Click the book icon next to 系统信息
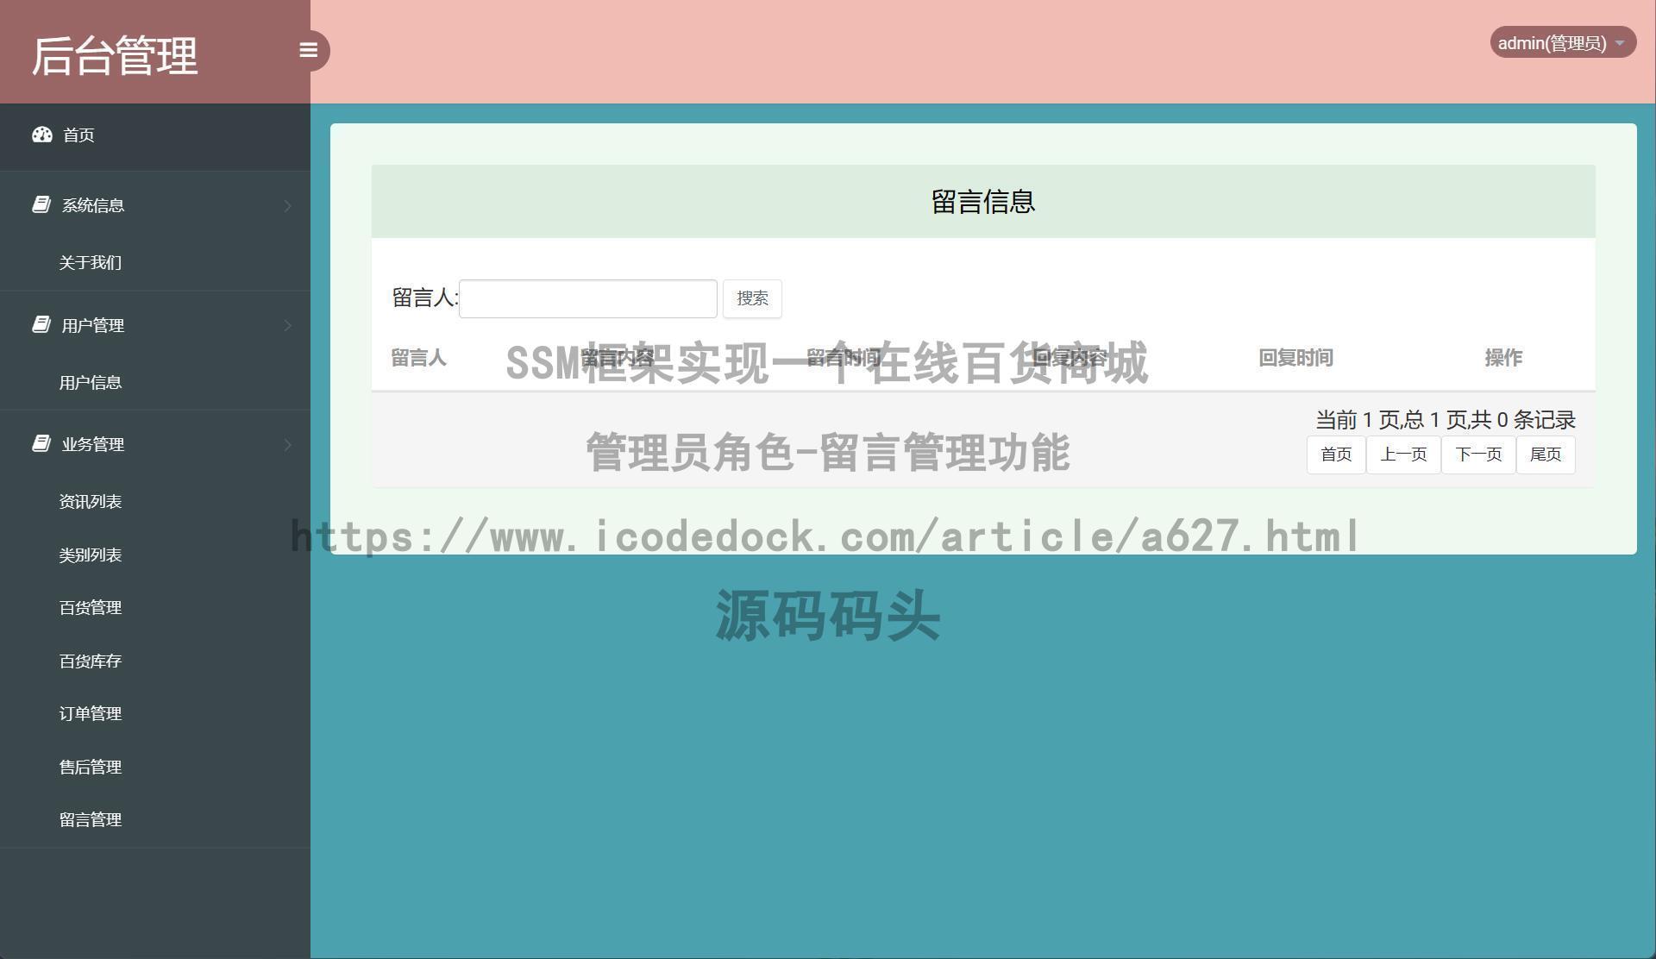This screenshot has height=959, width=1656. [41, 204]
